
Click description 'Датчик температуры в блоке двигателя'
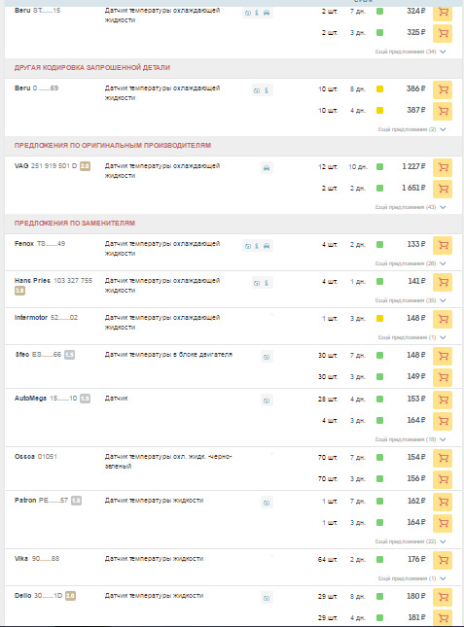168,355
